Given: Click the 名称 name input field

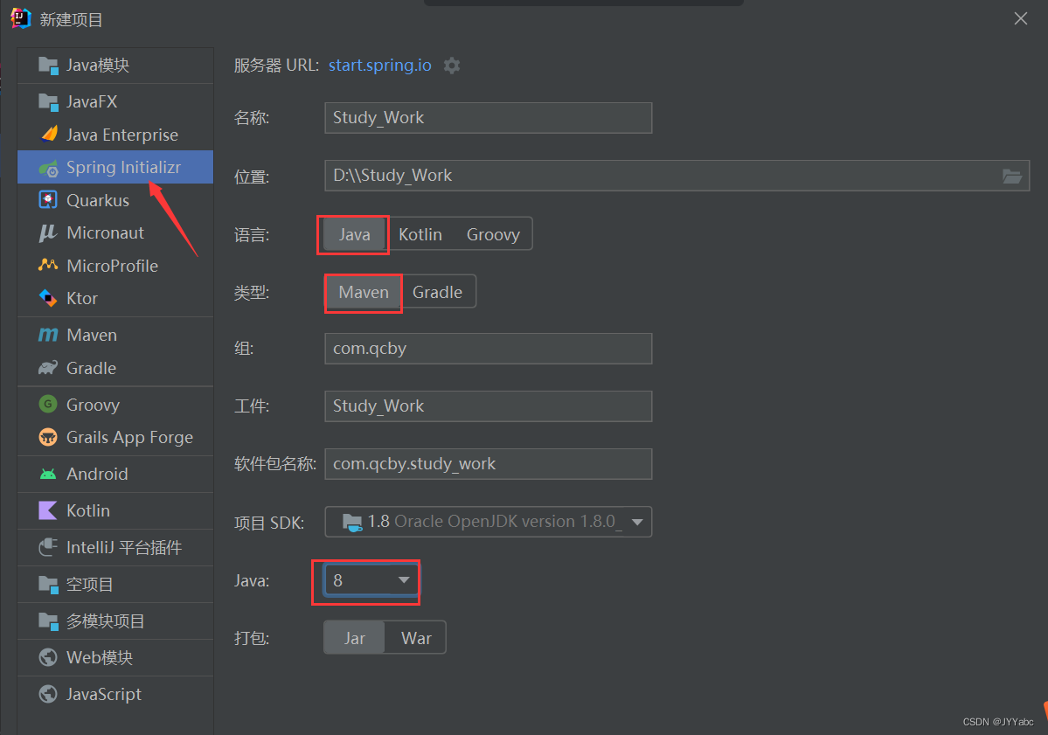Looking at the screenshot, I should pos(488,118).
